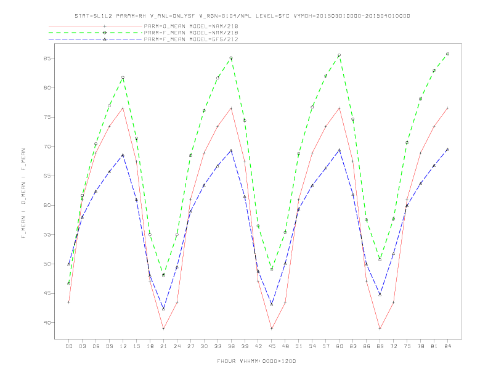This screenshot has width=488, height=377.
Task: Click x-axis tick label 21
Action: click(x=163, y=346)
